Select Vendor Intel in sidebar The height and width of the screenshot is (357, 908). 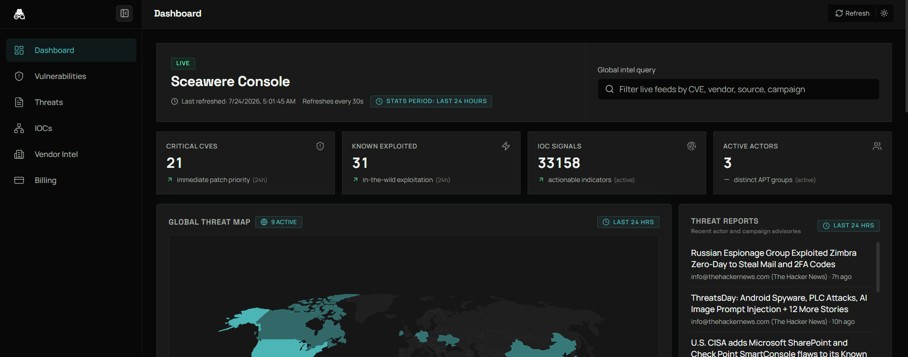[71, 154]
